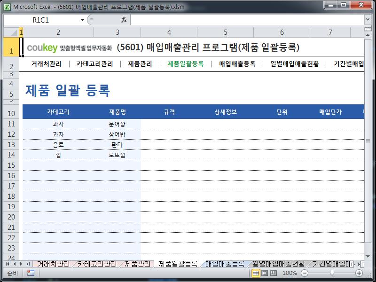Click 준비 status bar text
Image resolution: width=376 pixels, height=282 pixels.
[13, 273]
